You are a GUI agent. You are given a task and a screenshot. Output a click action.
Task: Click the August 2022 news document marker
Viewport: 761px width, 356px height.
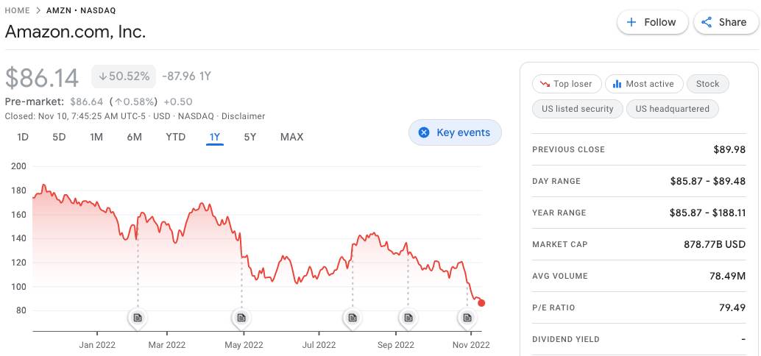[x=352, y=318]
